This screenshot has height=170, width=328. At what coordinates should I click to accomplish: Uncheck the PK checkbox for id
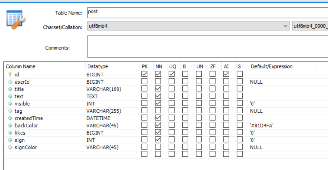click(144, 74)
